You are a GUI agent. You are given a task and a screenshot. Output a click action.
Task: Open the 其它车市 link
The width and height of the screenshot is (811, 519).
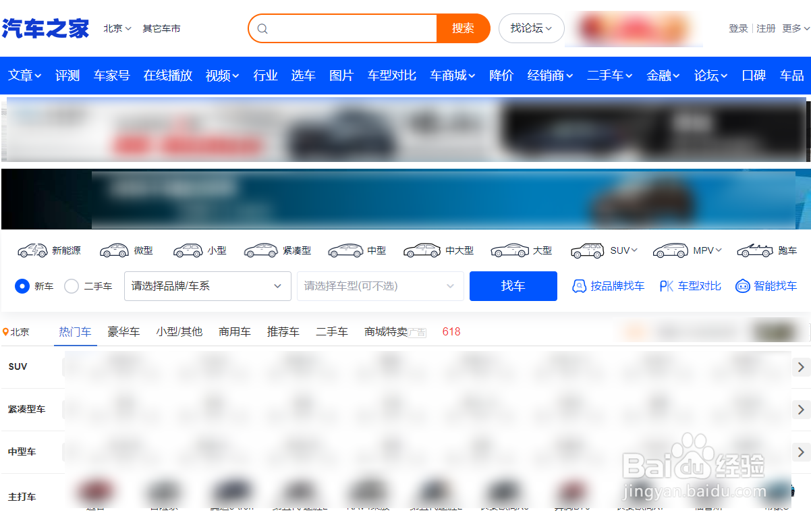coord(161,28)
